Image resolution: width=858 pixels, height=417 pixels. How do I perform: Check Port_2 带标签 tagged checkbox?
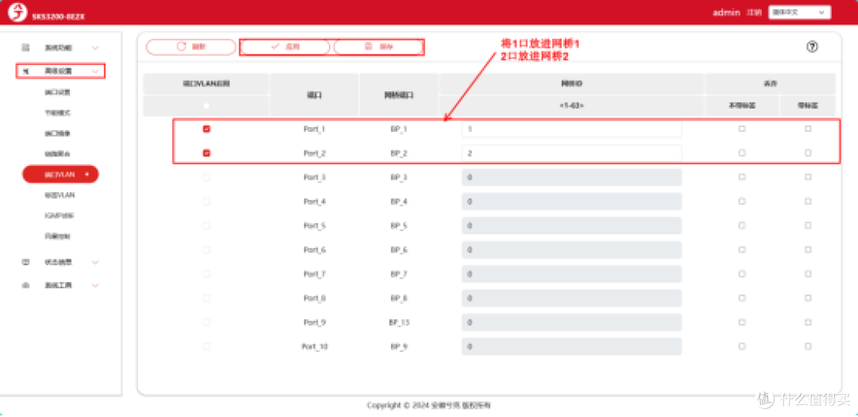[808, 153]
